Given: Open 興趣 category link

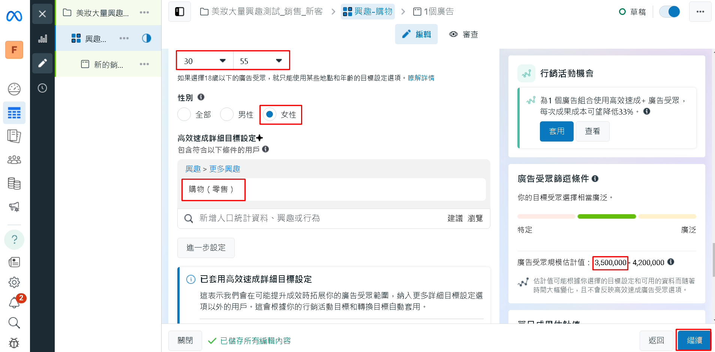Looking at the screenshot, I should pyautogui.click(x=193, y=169).
